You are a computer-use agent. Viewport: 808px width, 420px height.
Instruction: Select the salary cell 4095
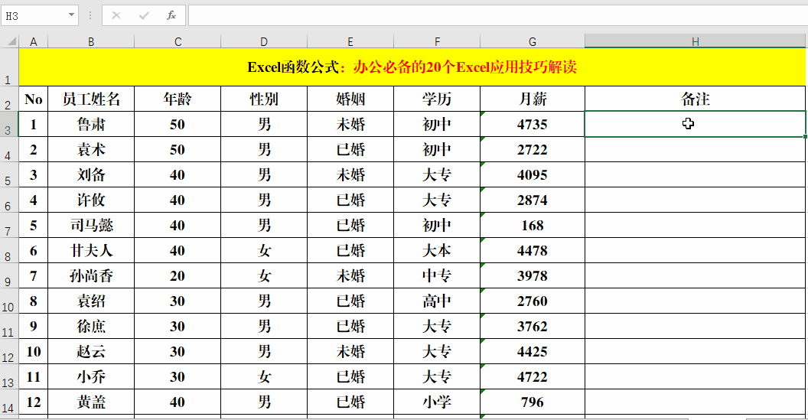533,174
